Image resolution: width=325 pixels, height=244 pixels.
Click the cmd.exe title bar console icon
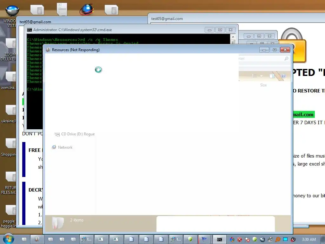pyautogui.click(x=30, y=30)
